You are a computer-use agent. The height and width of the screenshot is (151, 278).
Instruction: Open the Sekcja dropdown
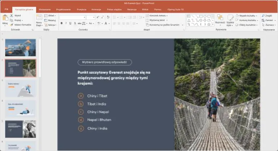51,25
